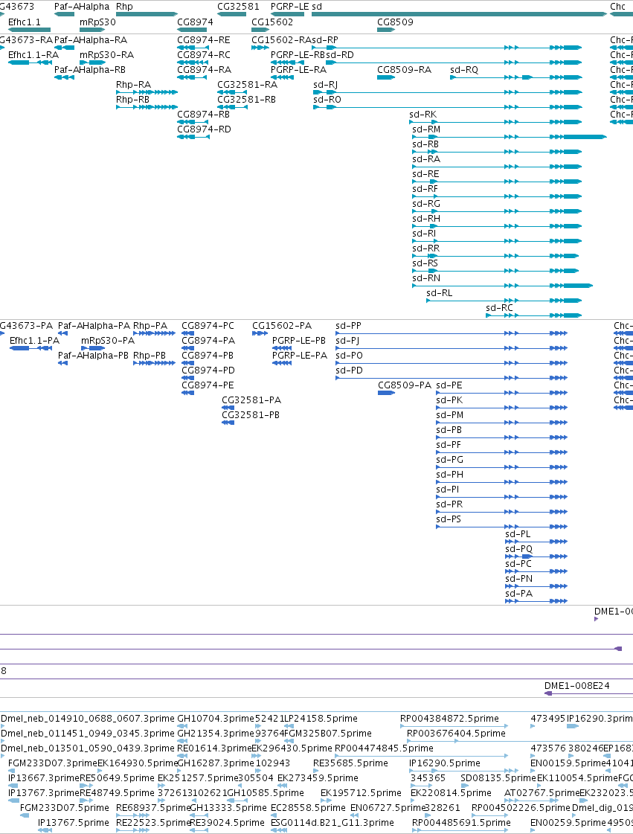Select transcript label Rhp-RA

[133, 85]
